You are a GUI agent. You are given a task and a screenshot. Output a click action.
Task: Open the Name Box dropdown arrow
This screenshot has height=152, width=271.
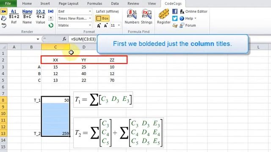pyautogui.click(x=38, y=39)
